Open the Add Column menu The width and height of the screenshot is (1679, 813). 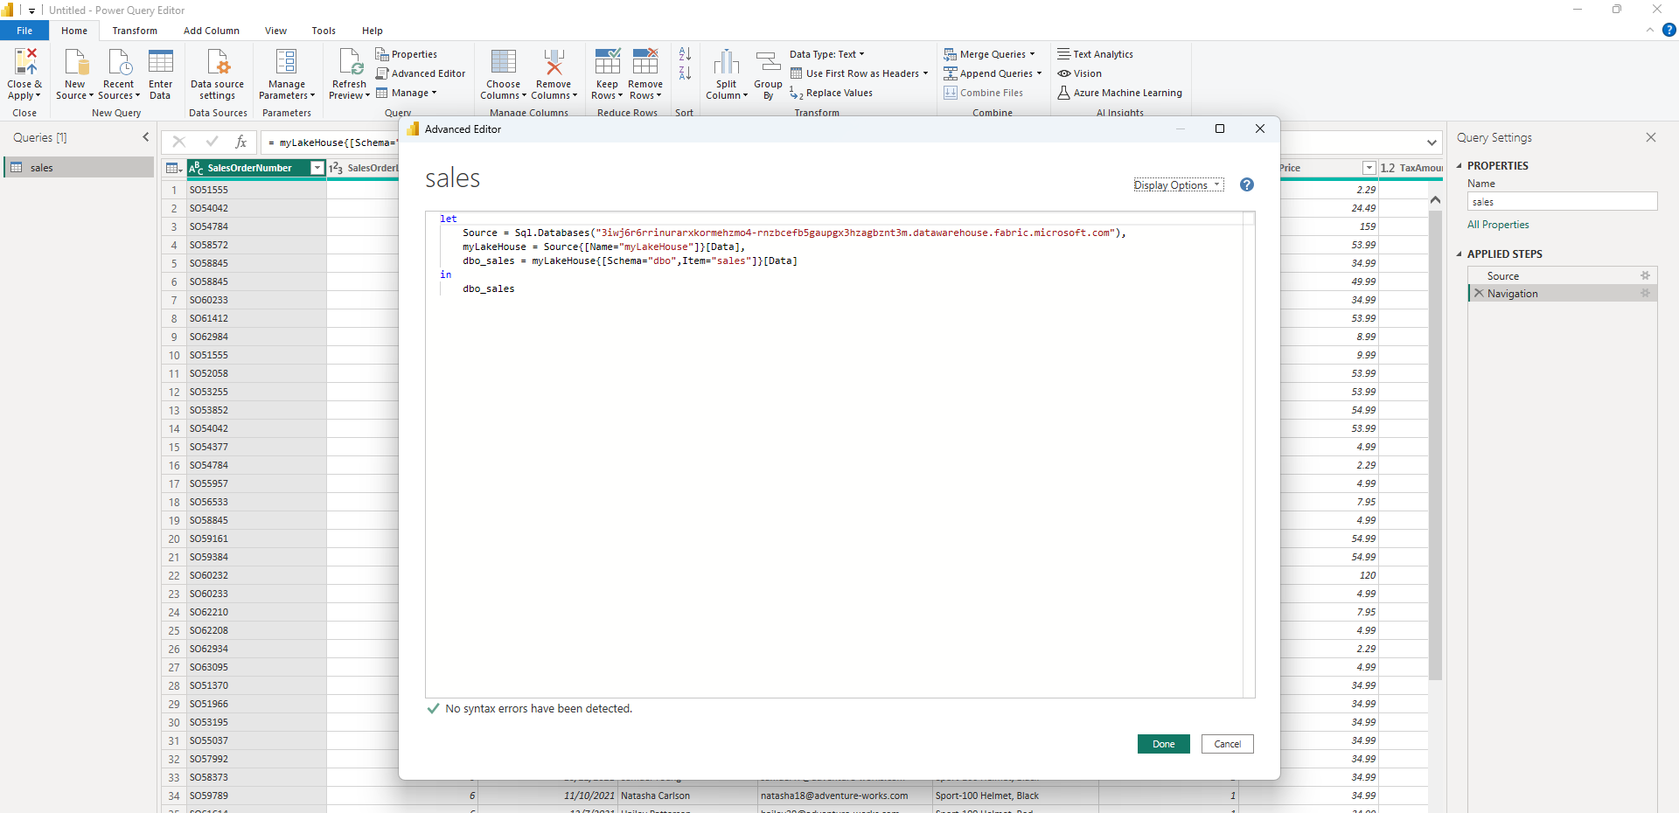(211, 30)
